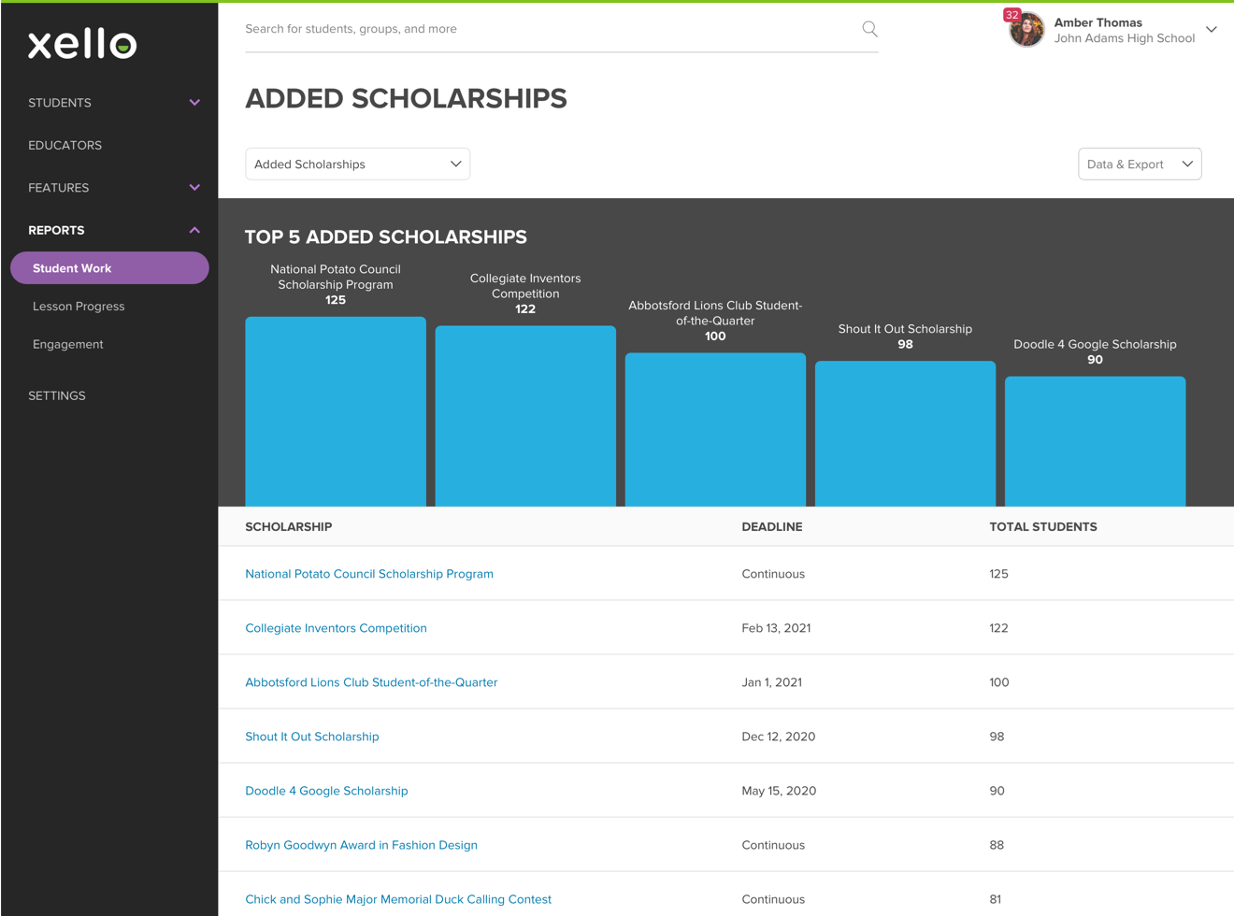Open Settings in sidebar
Screen dimensions: 1234x916
(x=57, y=395)
